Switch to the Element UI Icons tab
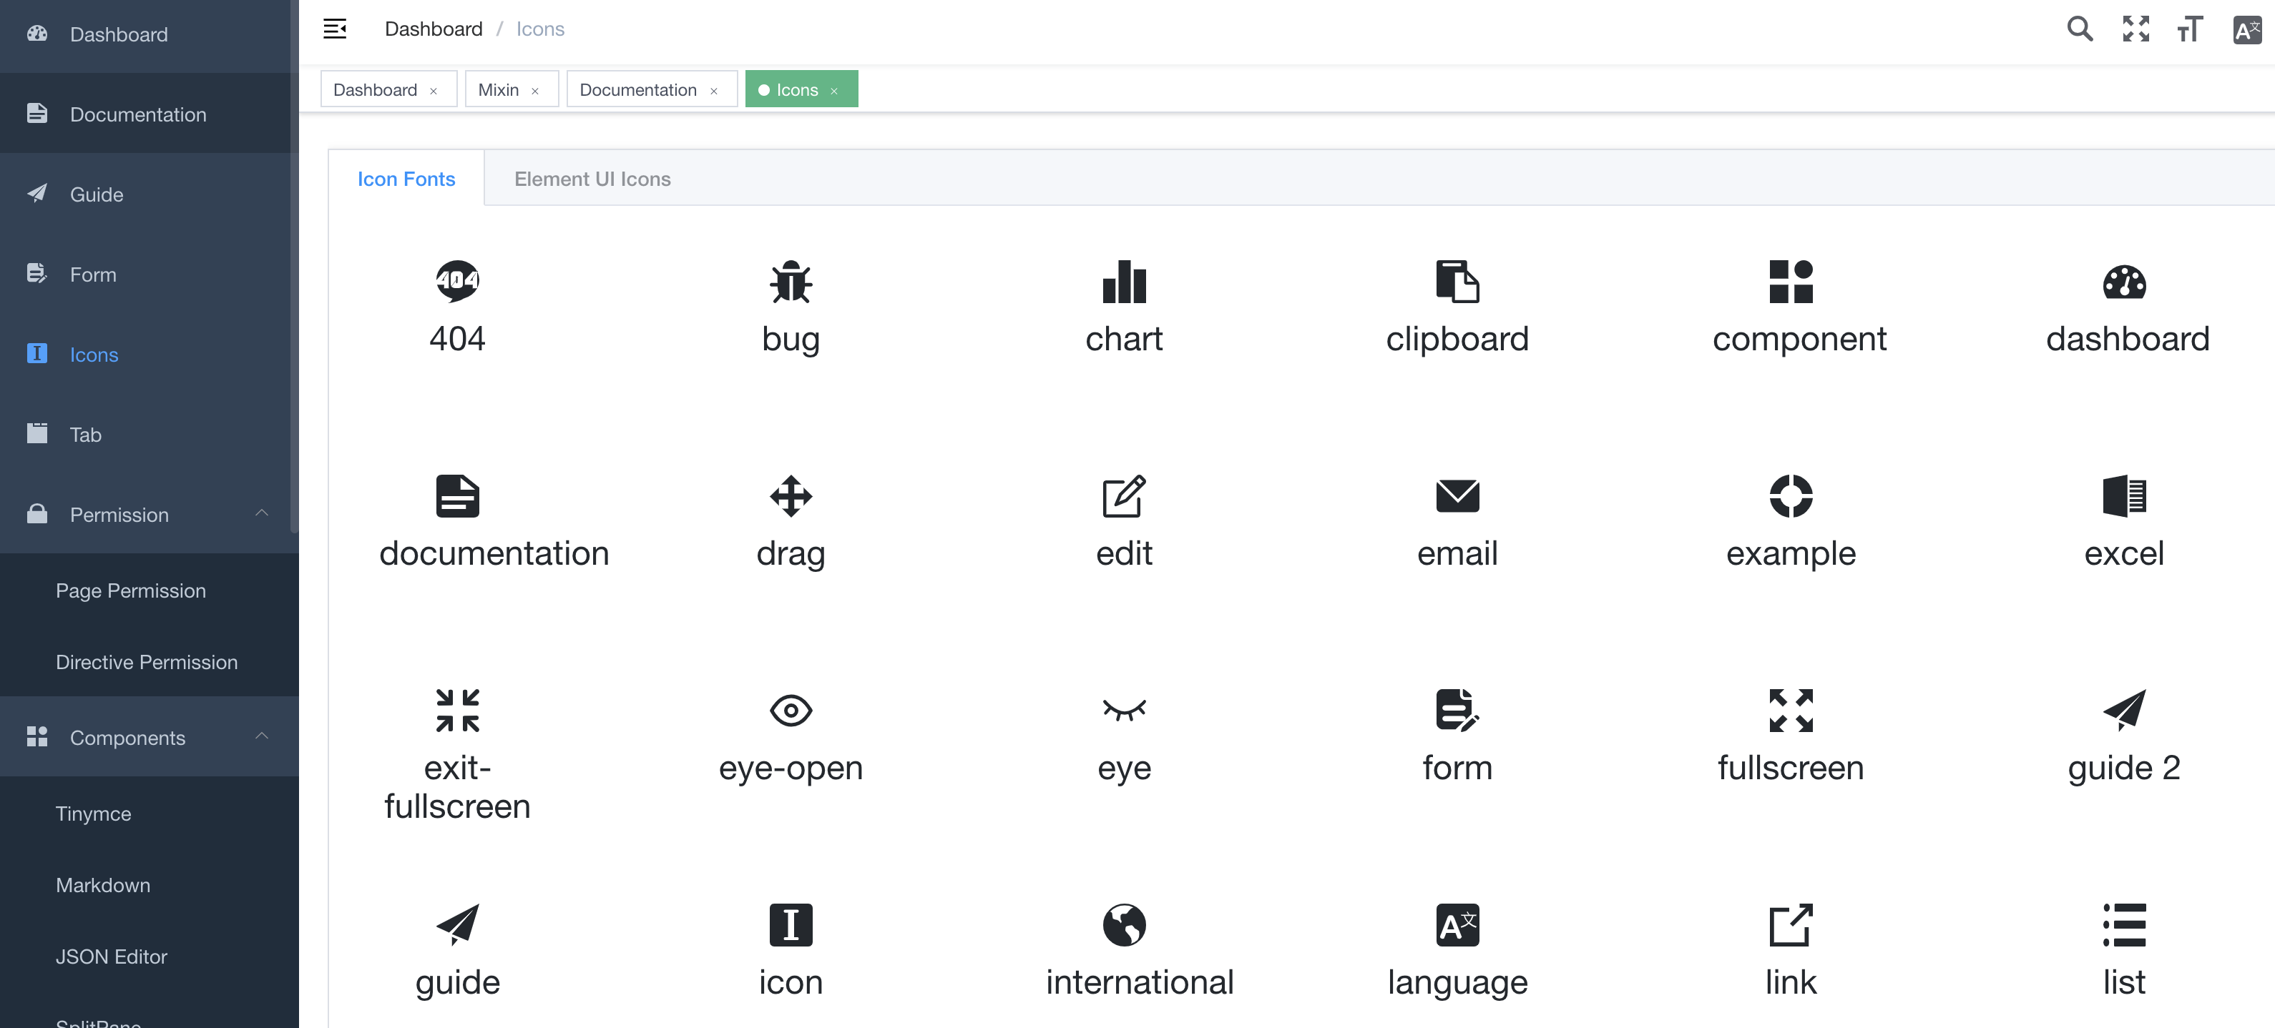This screenshot has width=2275, height=1028. 592,178
